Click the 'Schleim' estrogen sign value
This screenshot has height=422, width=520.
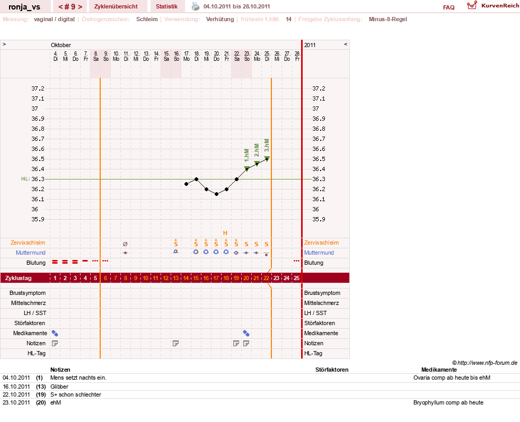(x=147, y=19)
